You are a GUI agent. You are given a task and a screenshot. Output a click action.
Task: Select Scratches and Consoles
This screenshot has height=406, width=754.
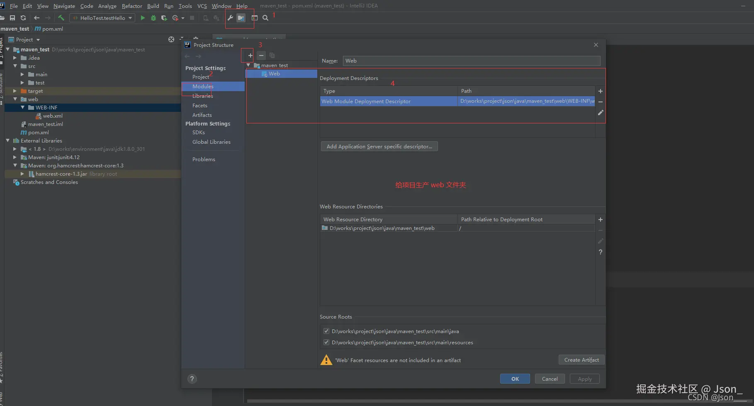click(49, 182)
